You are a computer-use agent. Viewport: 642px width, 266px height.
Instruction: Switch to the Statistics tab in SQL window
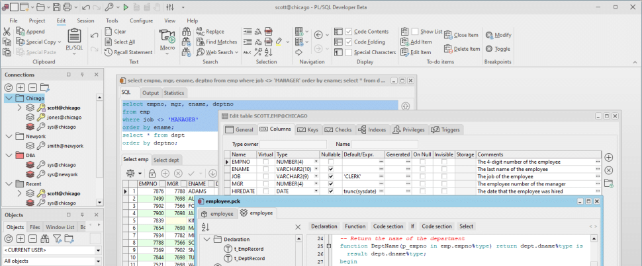(x=175, y=93)
